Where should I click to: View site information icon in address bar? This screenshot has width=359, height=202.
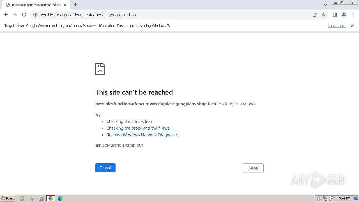(35, 15)
